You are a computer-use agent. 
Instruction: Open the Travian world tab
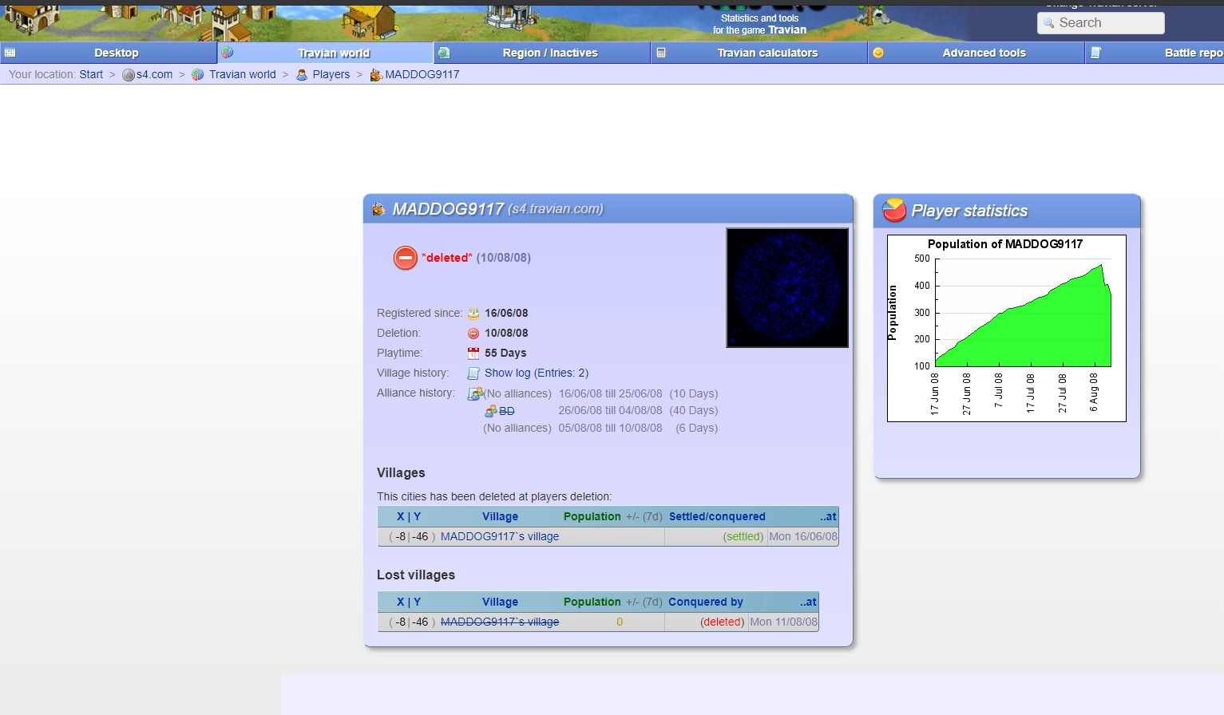click(x=326, y=53)
